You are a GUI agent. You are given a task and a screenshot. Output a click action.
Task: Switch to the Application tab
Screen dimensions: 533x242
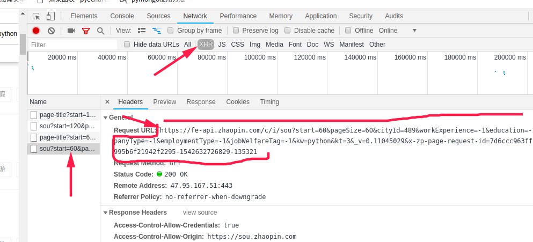[321, 16]
